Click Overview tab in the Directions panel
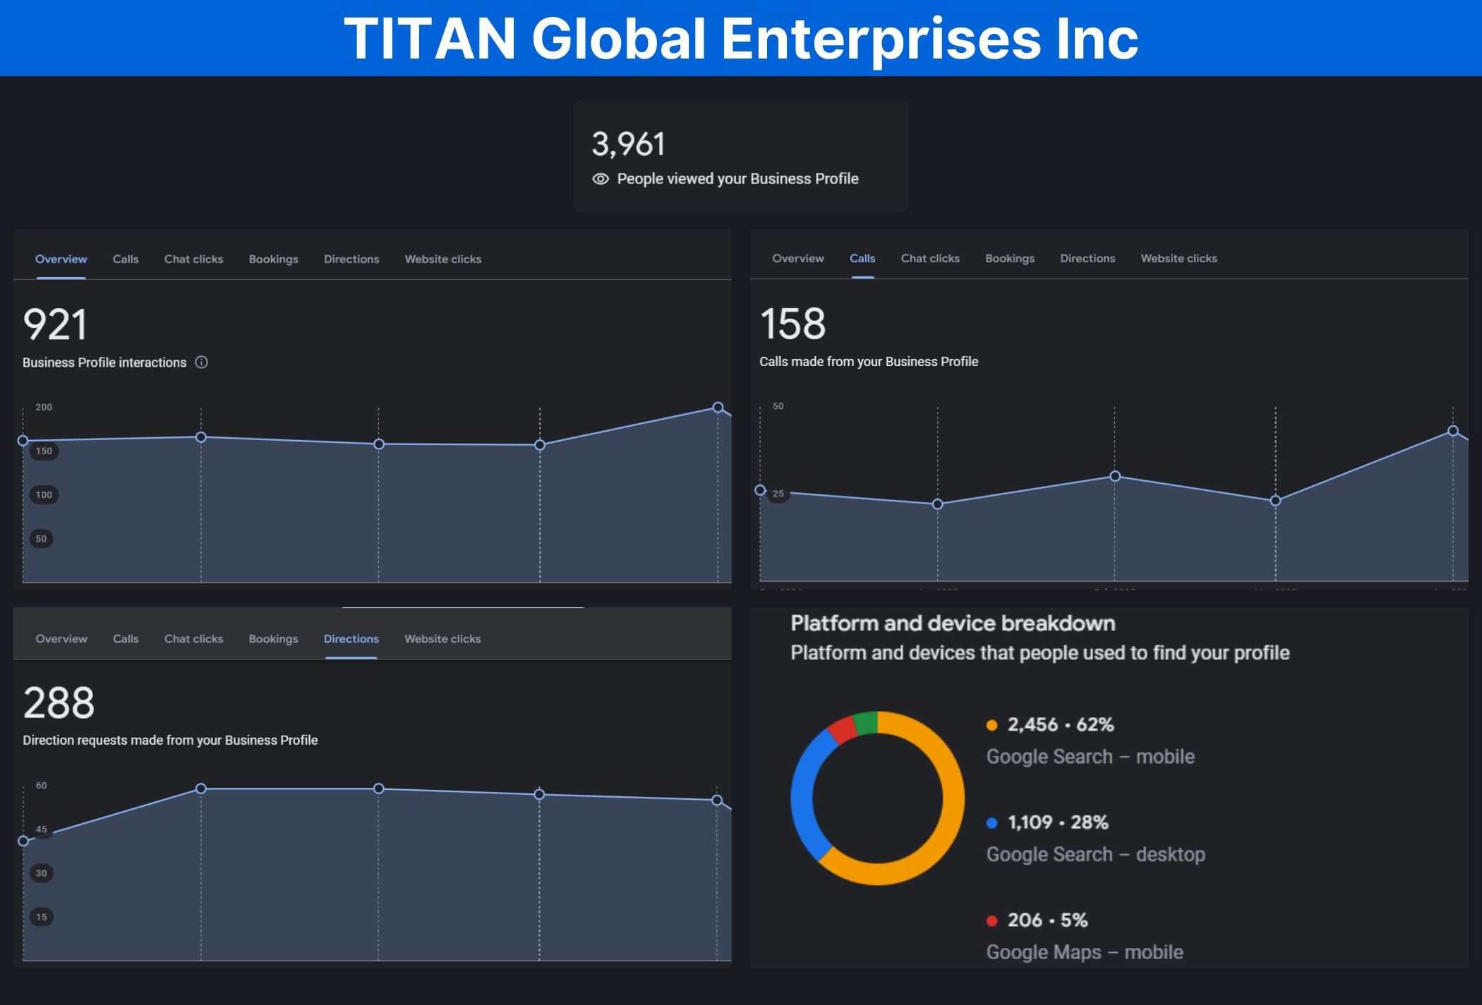The width and height of the screenshot is (1482, 1005). click(x=61, y=639)
